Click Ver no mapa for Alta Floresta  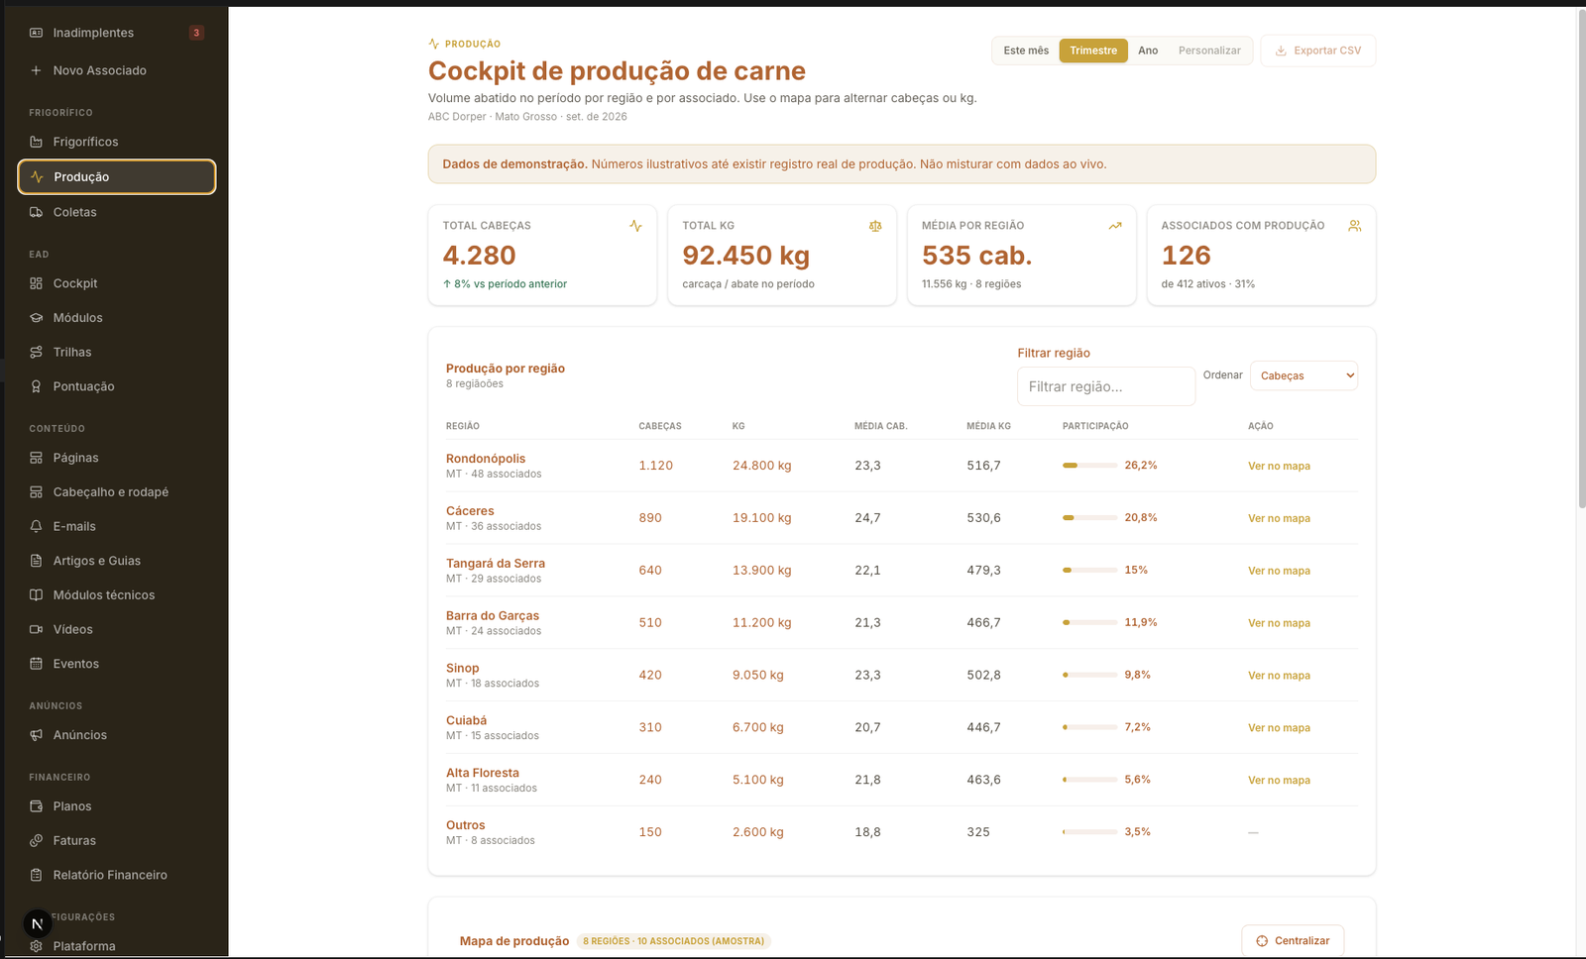pyautogui.click(x=1279, y=781)
